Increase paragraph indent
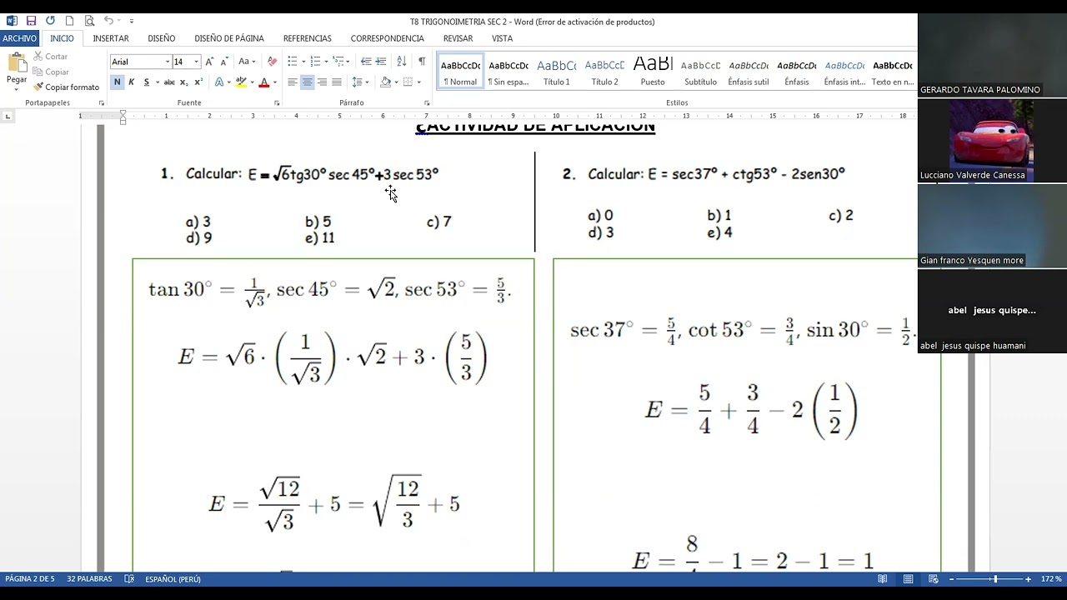1067x600 pixels. coord(381,62)
